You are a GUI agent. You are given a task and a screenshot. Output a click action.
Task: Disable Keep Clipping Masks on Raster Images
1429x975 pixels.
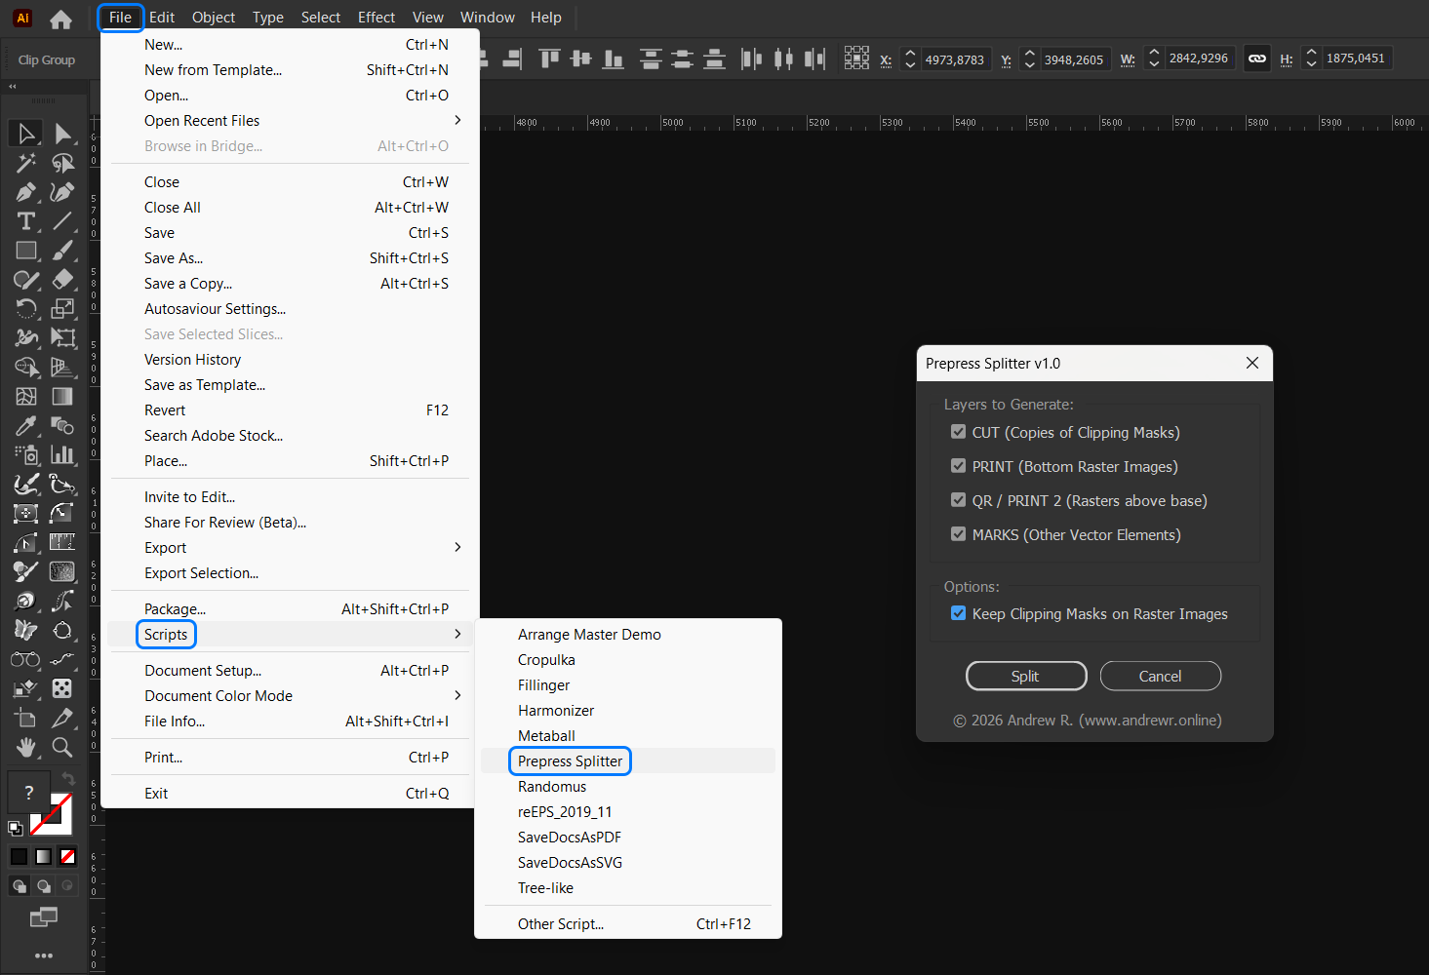point(958,613)
